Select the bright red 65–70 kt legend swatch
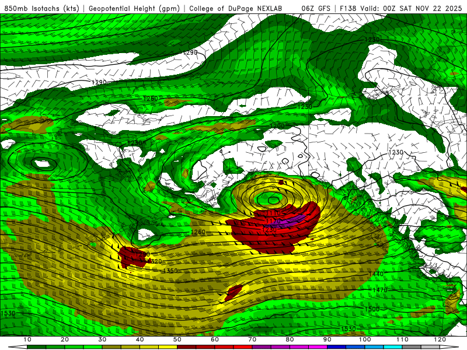Screen dimensions: 467x350 point(243,347)
